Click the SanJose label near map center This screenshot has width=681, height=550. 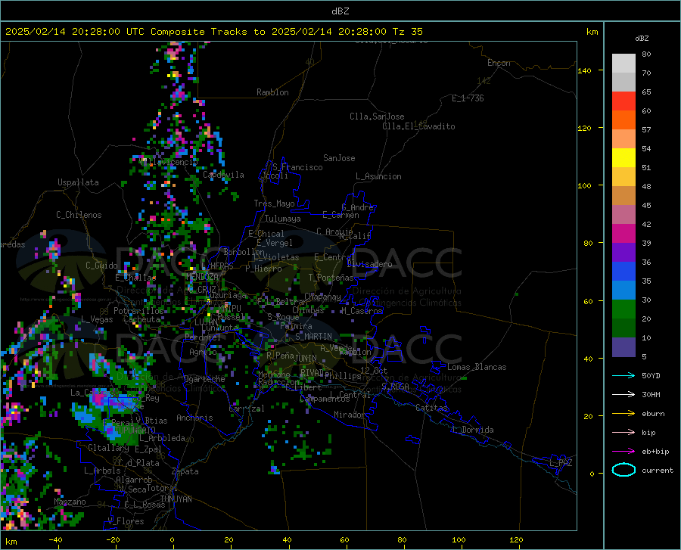click(x=339, y=158)
